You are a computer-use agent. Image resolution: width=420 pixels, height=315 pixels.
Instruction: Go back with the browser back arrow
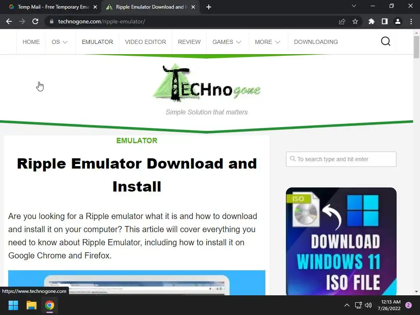coord(9,21)
